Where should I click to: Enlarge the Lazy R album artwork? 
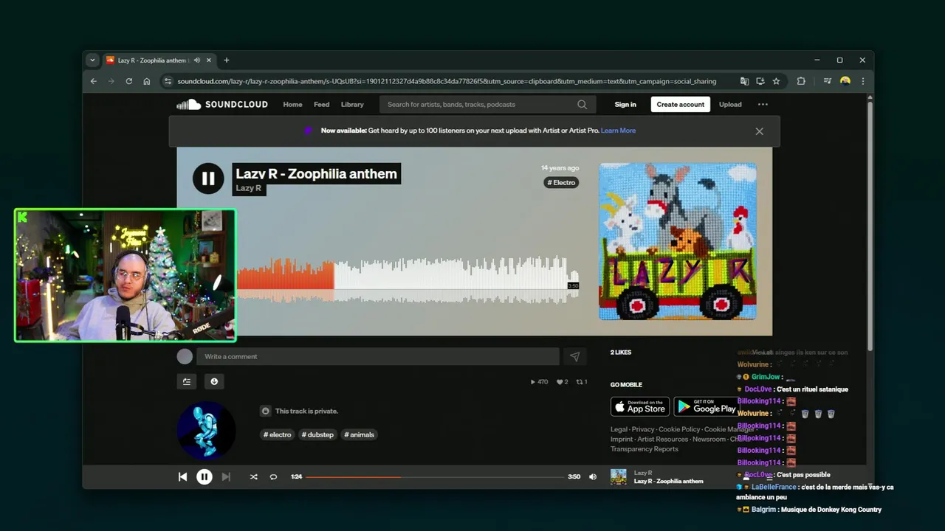pos(677,241)
